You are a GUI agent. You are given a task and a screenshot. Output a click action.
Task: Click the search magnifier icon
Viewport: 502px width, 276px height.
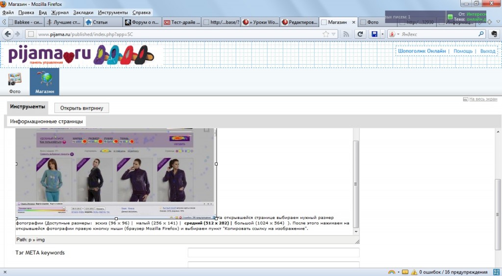[x=481, y=34]
